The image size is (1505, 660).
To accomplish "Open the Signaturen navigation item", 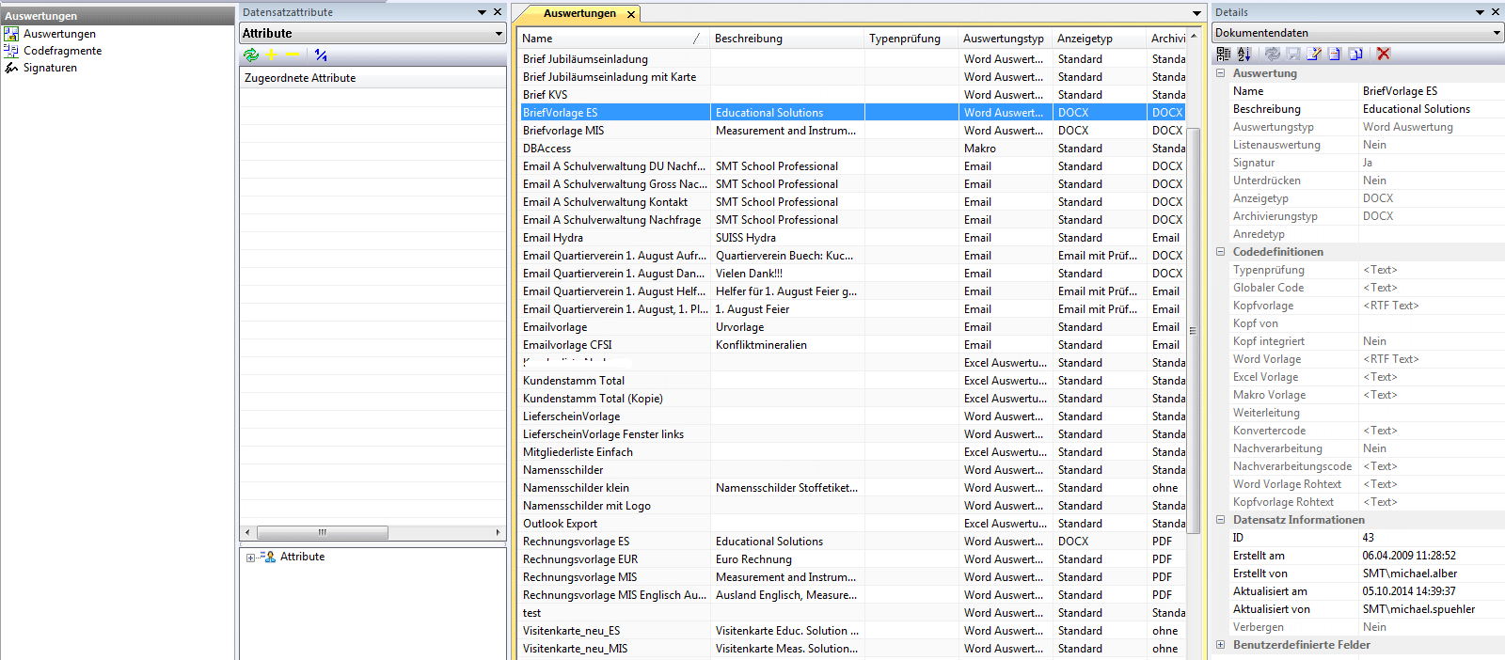I will (x=50, y=68).
